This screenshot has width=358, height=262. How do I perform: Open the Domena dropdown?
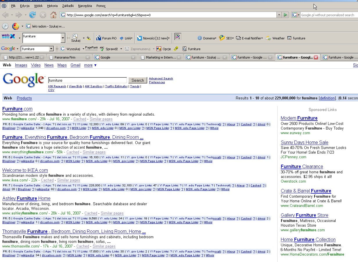207,38
